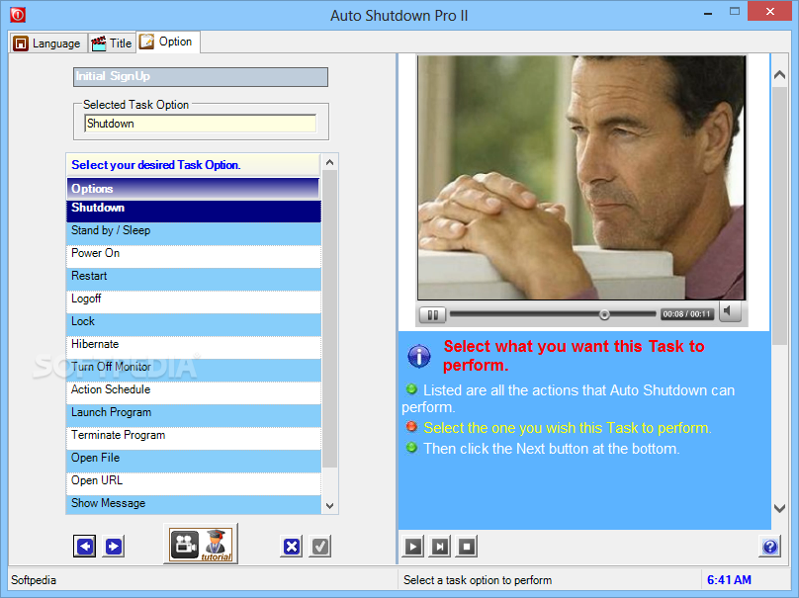This screenshot has width=799, height=598.
Task: Click the skip-next button below help panel
Action: point(440,547)
